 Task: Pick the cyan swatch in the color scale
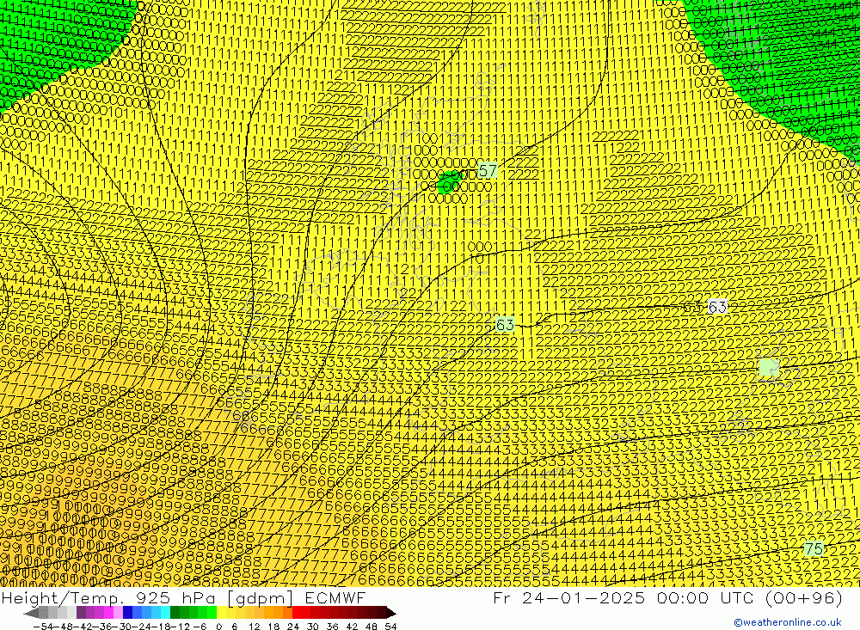pyautogui.click(x=165, y=613)
